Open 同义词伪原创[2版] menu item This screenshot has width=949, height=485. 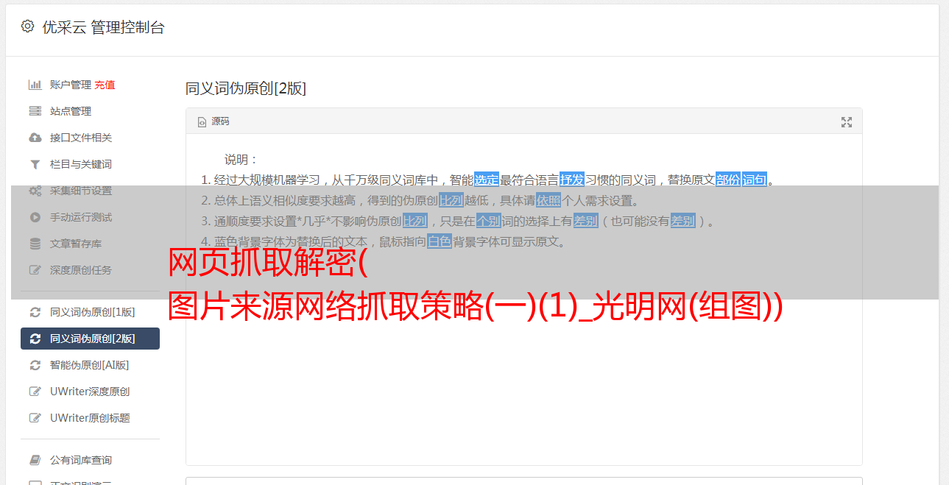pyautogui.click(x=90, y=339)
